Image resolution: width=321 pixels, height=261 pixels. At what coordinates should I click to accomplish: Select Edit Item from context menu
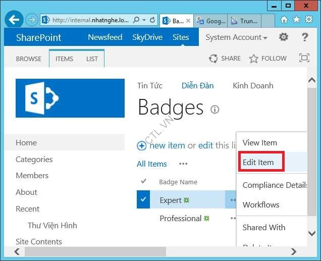[x=258, y=162]
